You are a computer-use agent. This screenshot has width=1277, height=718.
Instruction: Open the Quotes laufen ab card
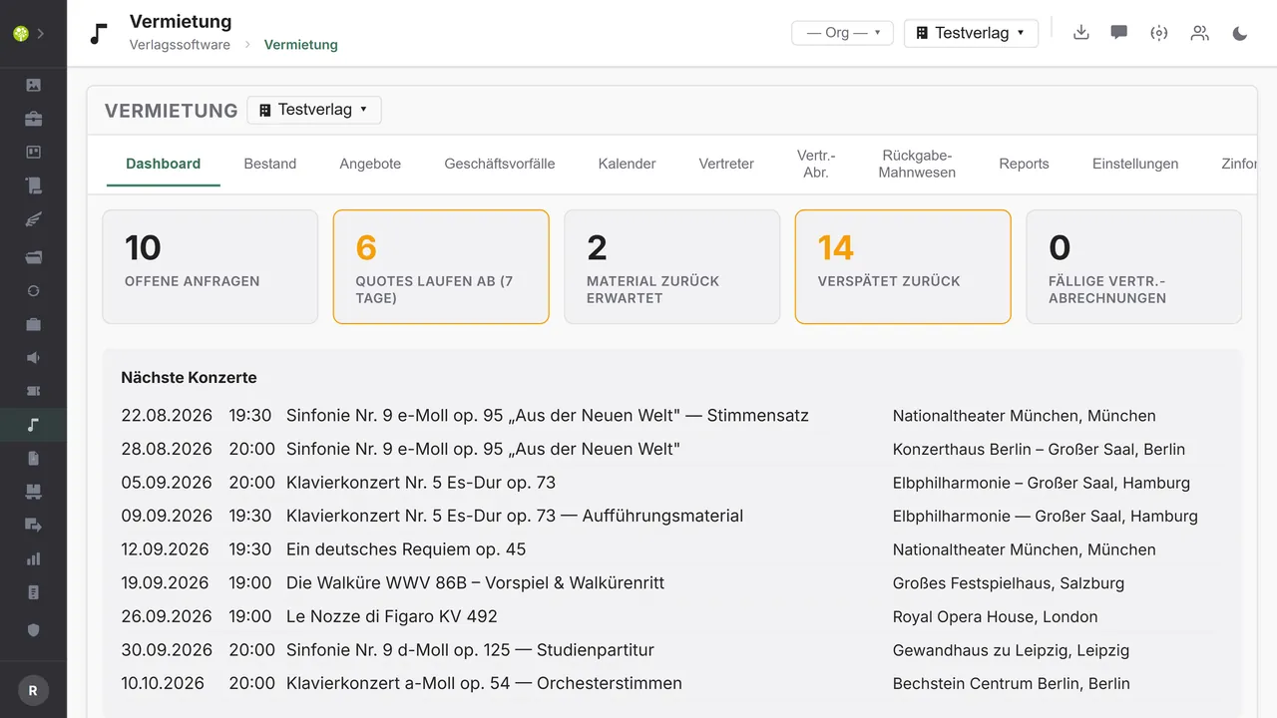point(441,266)
